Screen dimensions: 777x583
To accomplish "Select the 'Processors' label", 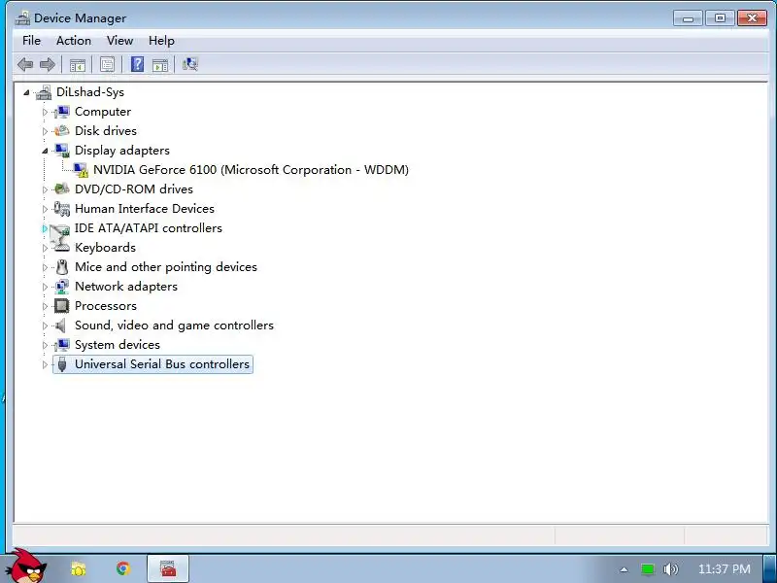I will (x=106, y=306).
